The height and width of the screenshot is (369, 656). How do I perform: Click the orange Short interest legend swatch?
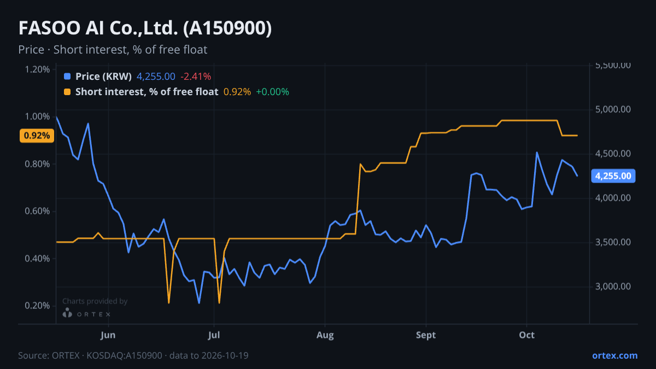pyautogui.click(x=67, y=92)
